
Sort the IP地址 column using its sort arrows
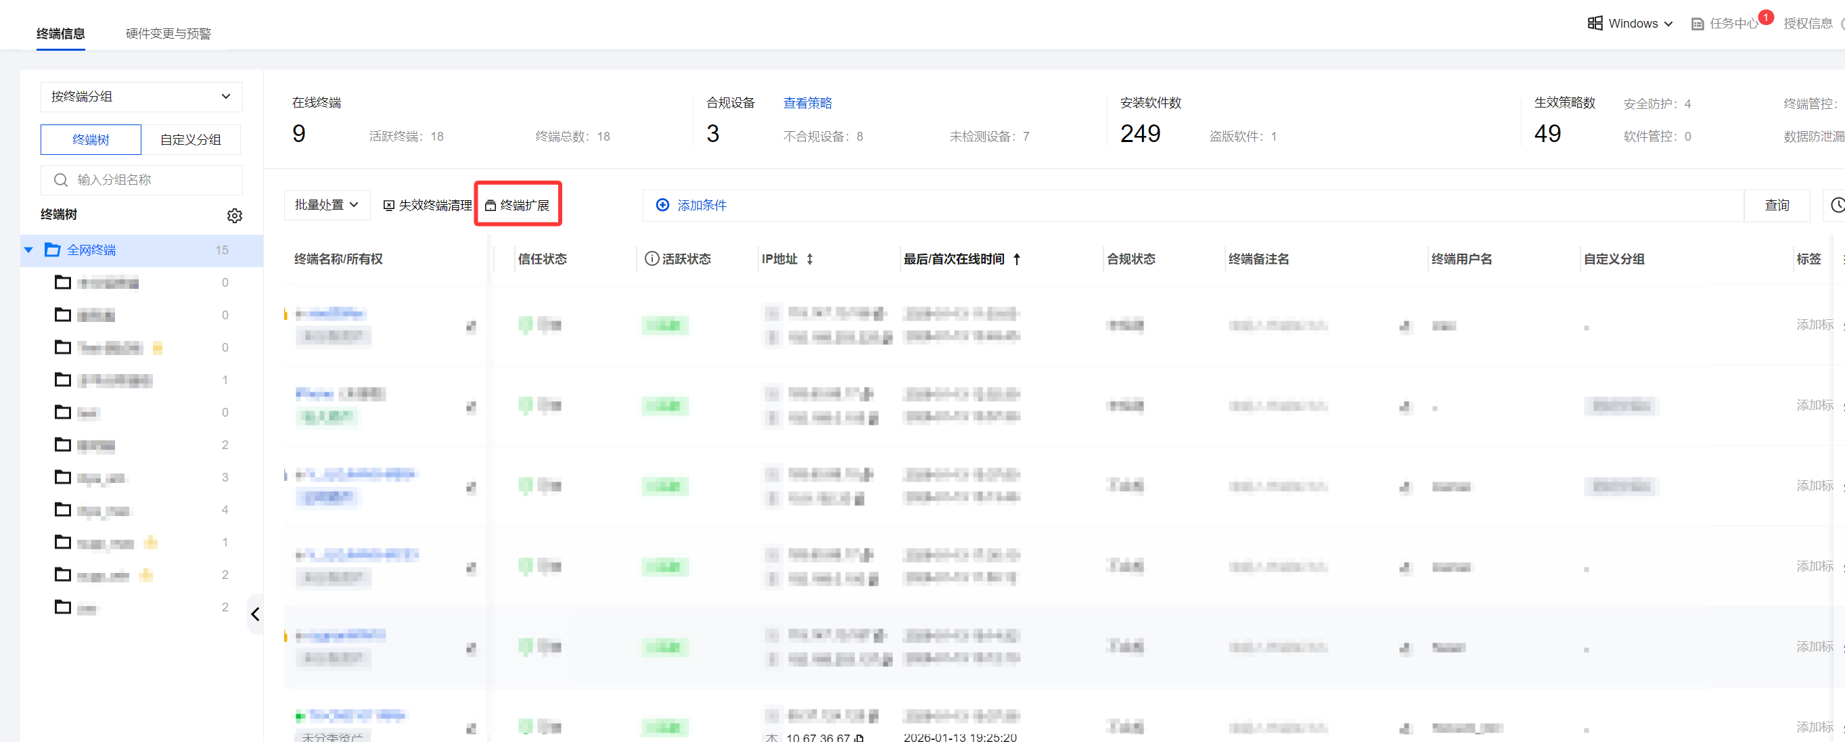pos(809,259)
